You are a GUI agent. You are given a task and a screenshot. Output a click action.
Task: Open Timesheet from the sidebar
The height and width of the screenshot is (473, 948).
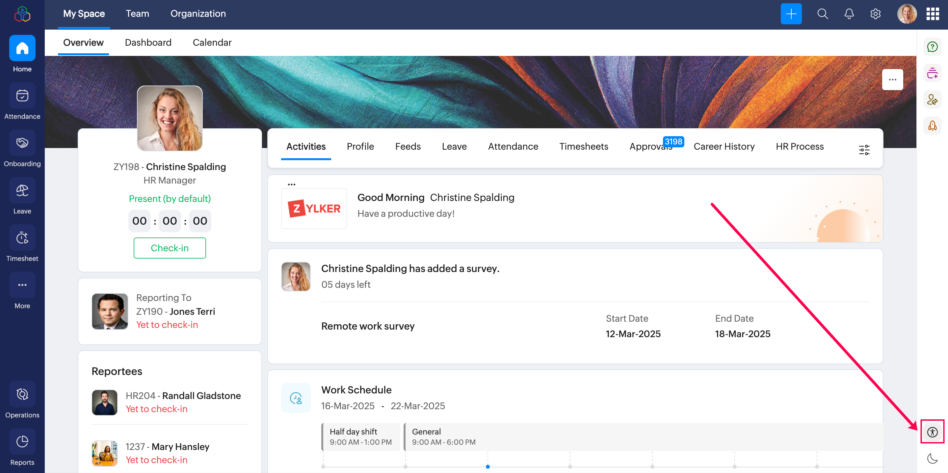(x=22, y=238)
